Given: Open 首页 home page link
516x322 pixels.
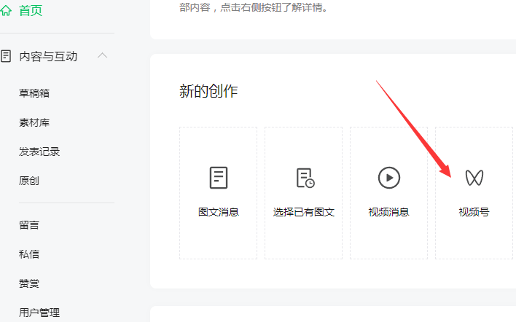Looking at the screenshot, I should tap(31, 10).
